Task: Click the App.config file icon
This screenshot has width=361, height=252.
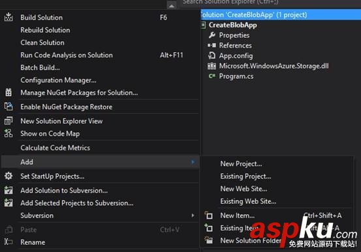Action: click(212, 55)
